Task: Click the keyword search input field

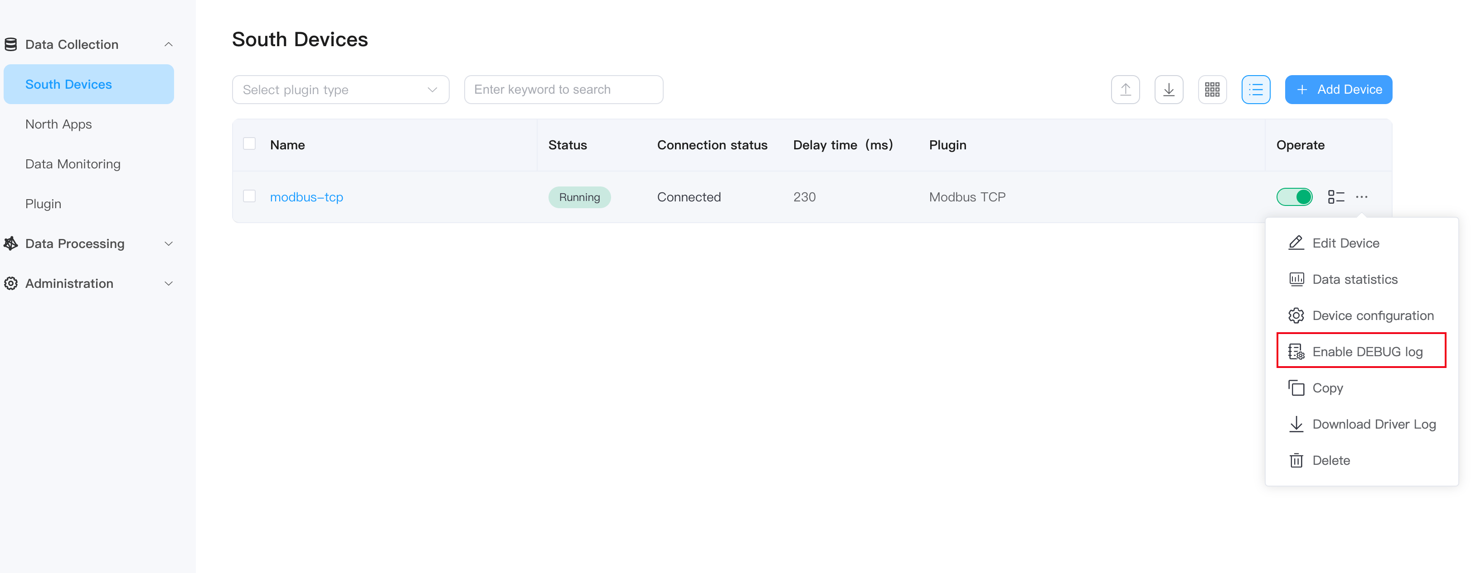Action: pos(563,90)
